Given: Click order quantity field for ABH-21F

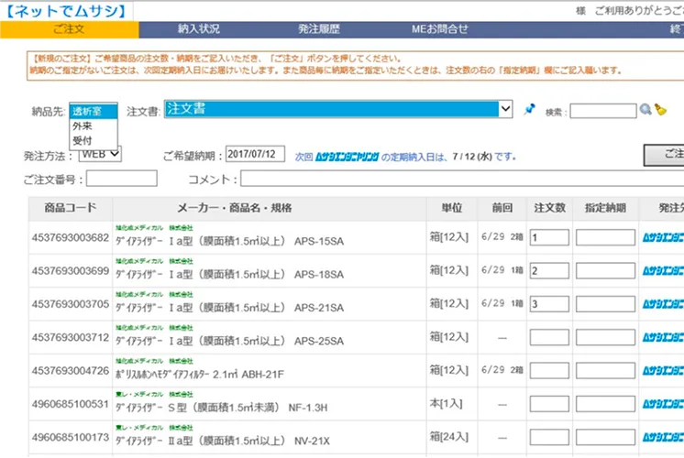Looking at the screenshot, I should click(x=549, y=370).
